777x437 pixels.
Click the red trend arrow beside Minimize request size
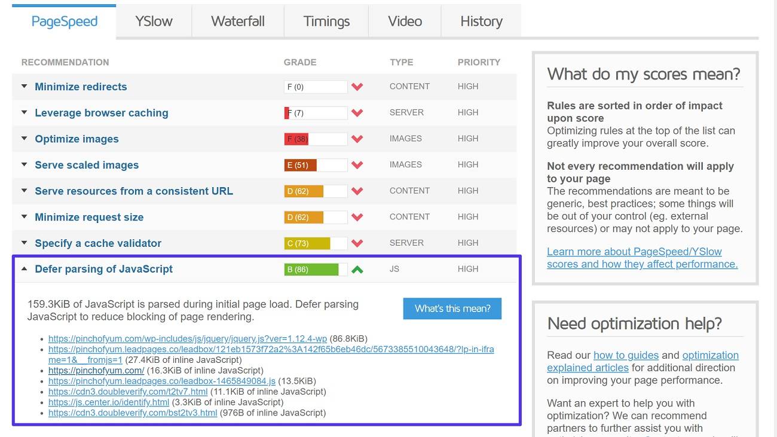(x=357, y=216)
